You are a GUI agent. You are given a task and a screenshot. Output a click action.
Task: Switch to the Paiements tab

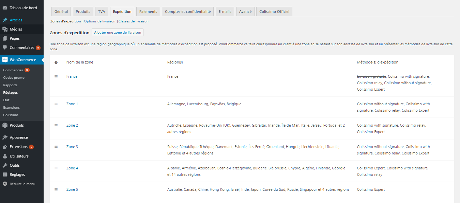click(x=148, y=12)
